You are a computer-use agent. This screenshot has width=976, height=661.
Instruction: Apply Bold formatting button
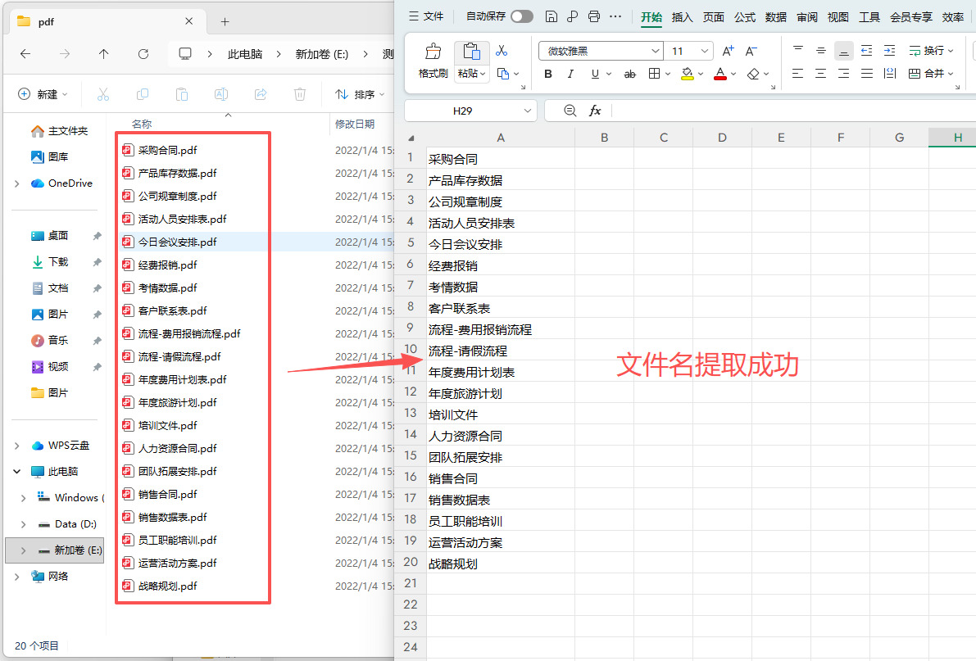coord(547,74)
